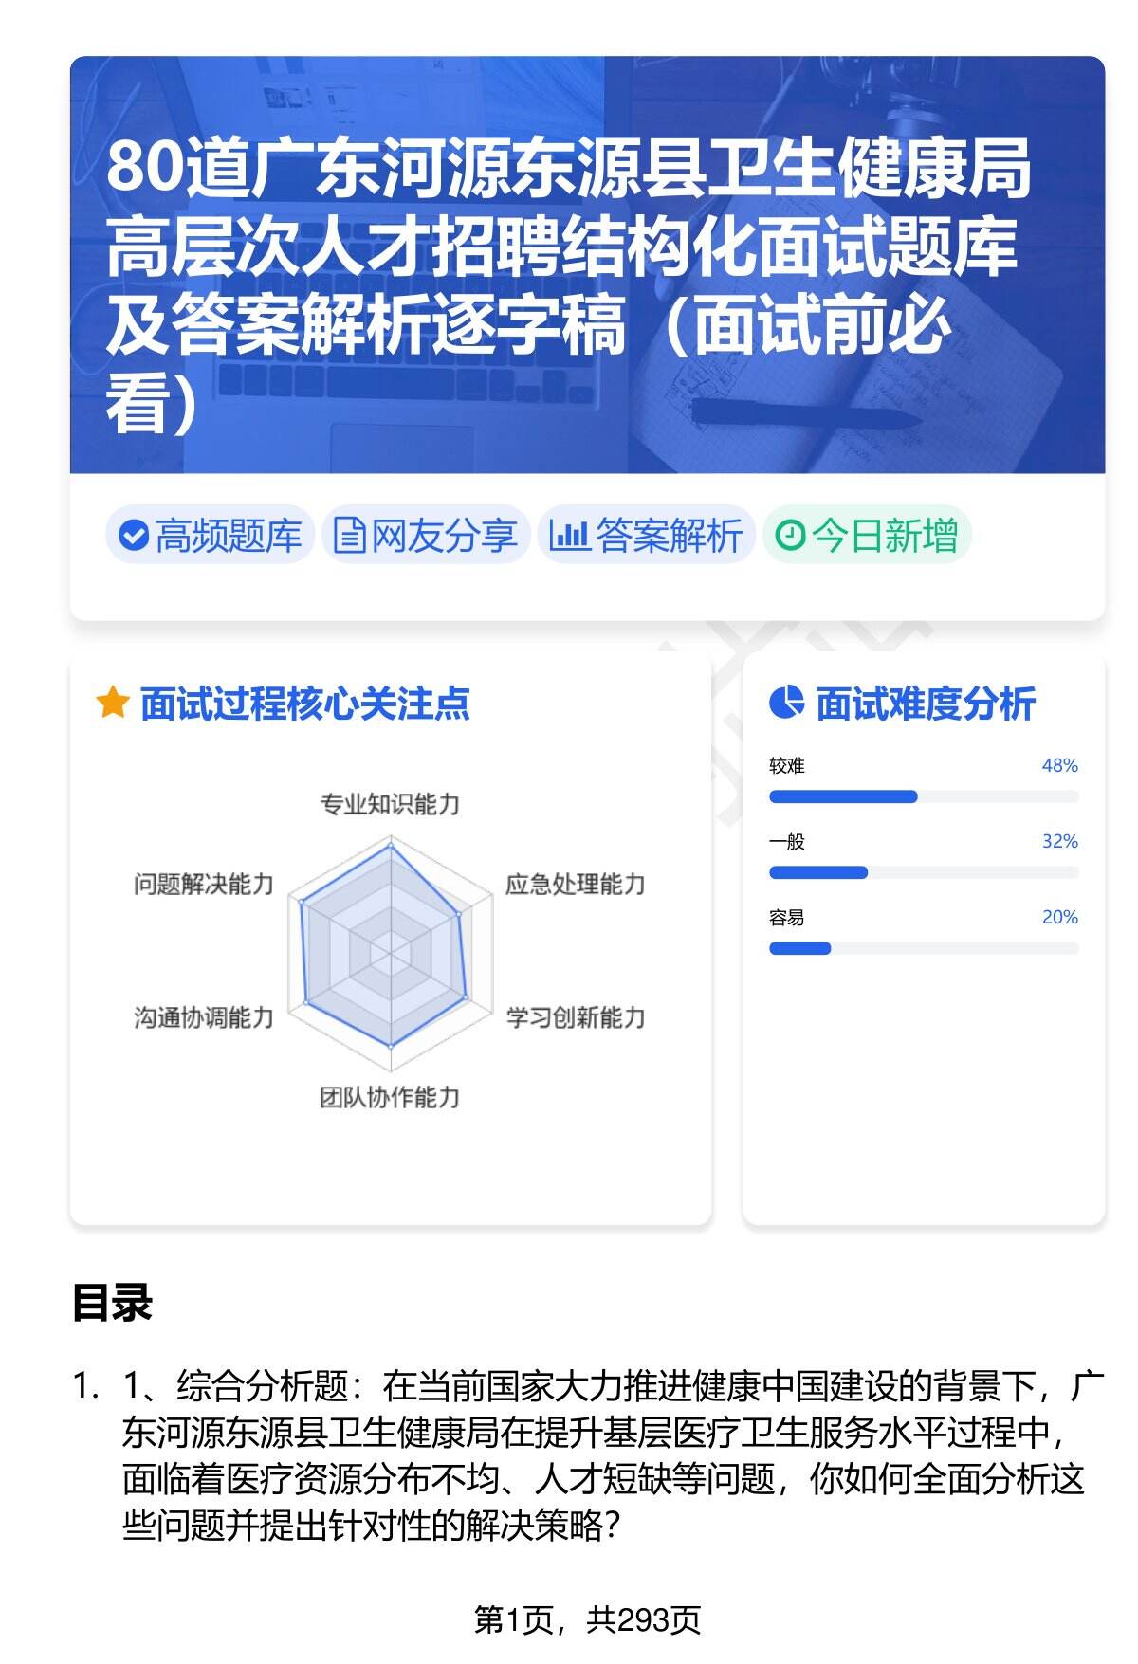Viewport: 1138px width, 1664px height.
Task: Click the orange star icon
Action: [112, 704]
